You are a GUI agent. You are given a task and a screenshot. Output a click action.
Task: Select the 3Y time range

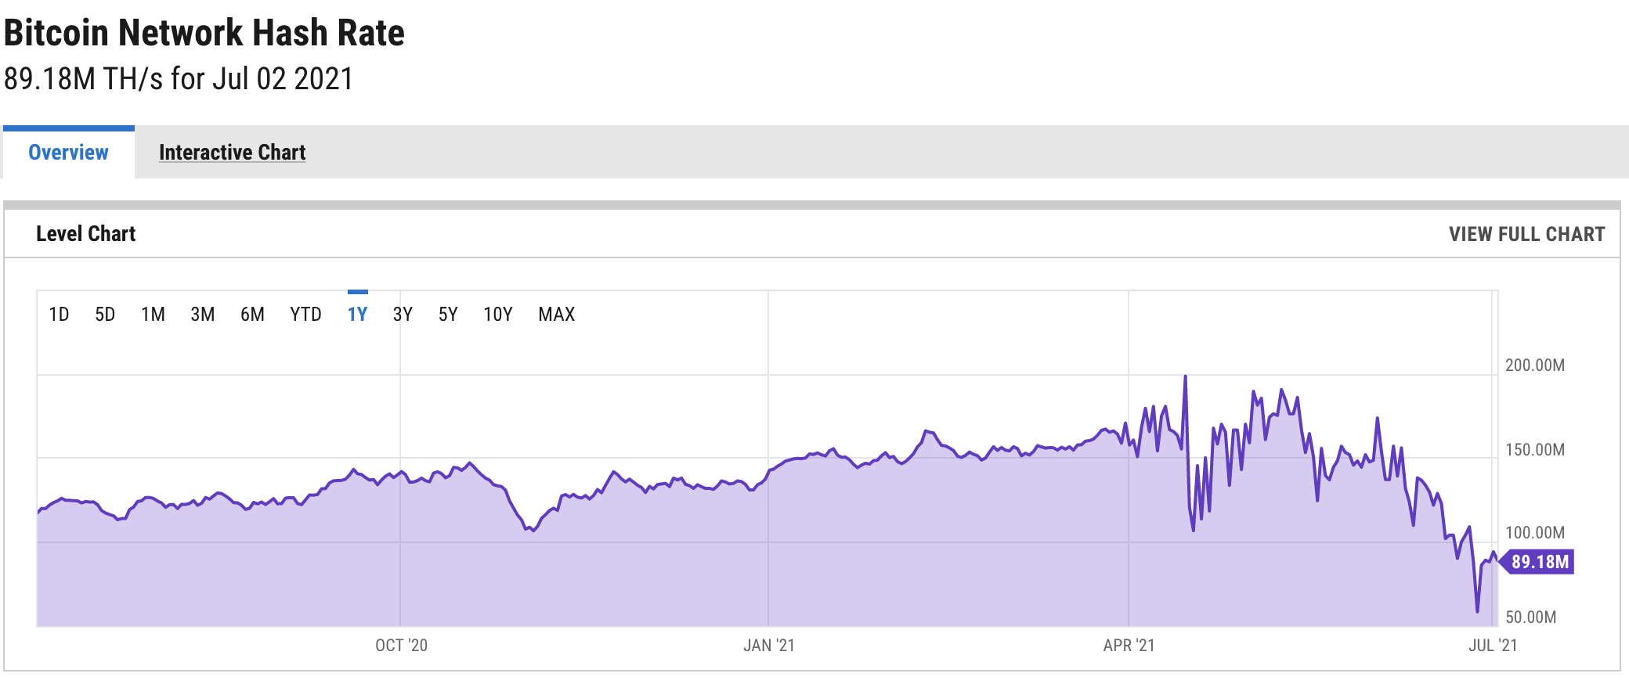[403, 315]
